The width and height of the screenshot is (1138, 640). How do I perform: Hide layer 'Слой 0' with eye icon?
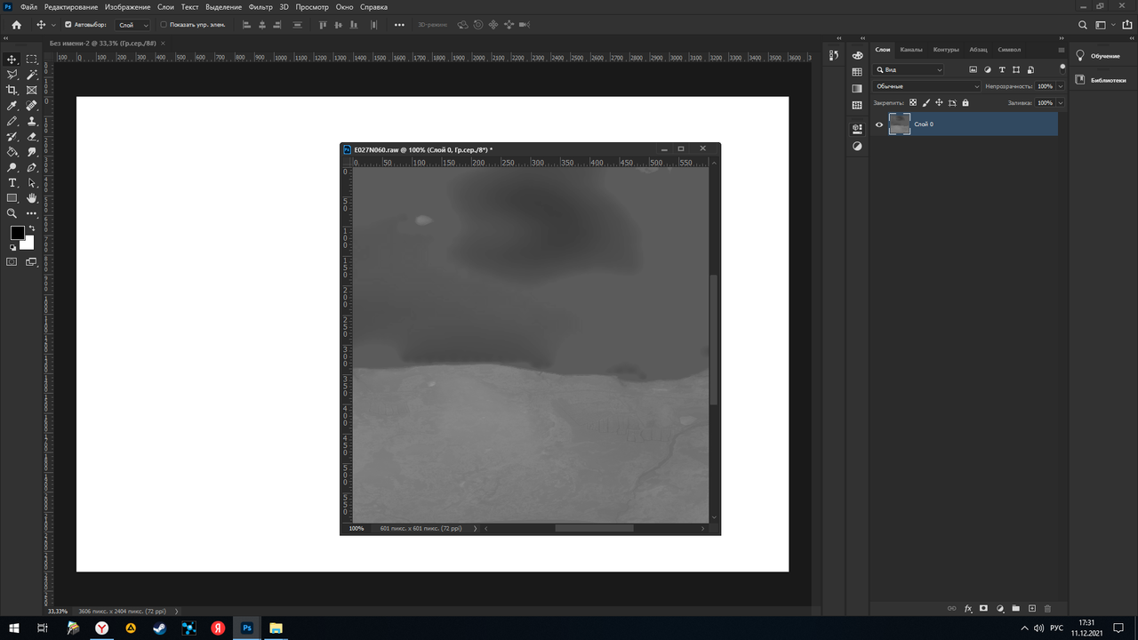click(x=879, y=124)
